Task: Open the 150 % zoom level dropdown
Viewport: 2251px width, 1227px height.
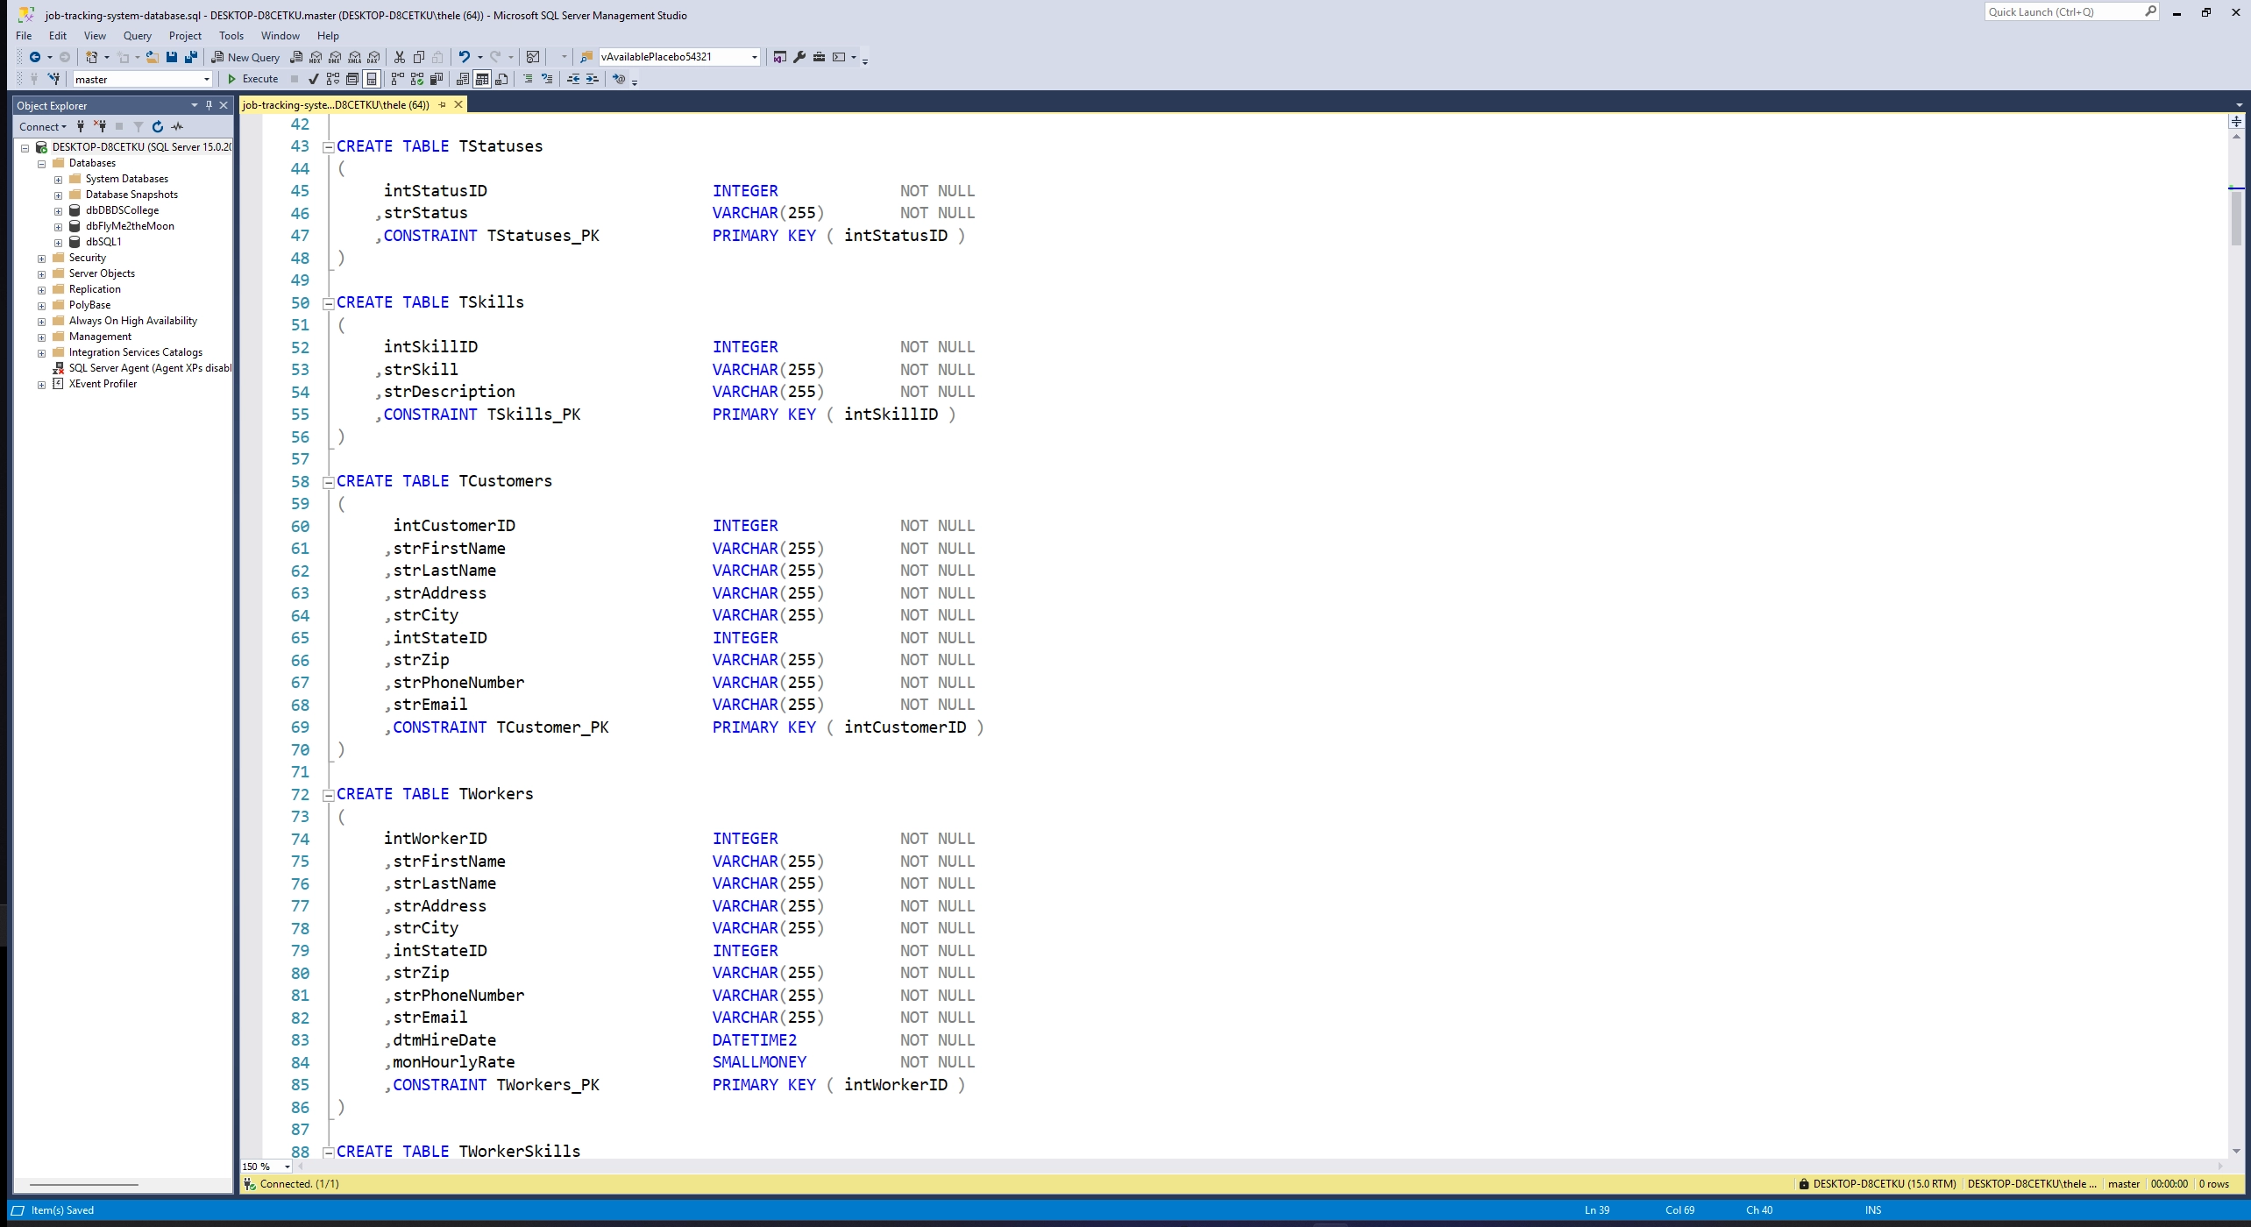Action: [287, 1167]
